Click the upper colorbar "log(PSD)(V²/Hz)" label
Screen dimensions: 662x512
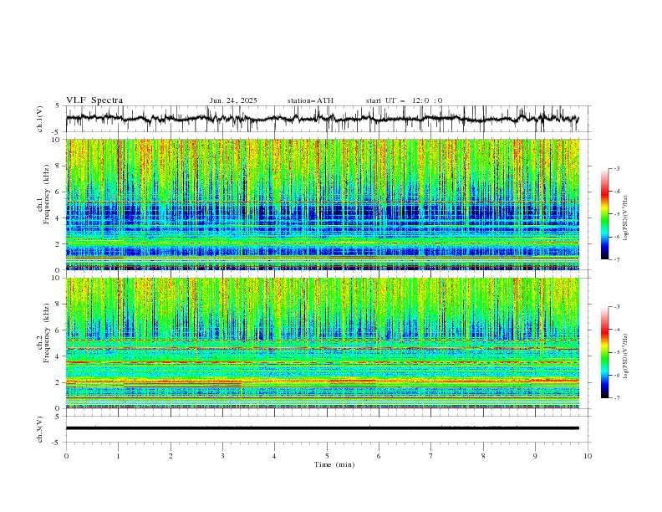625,218
